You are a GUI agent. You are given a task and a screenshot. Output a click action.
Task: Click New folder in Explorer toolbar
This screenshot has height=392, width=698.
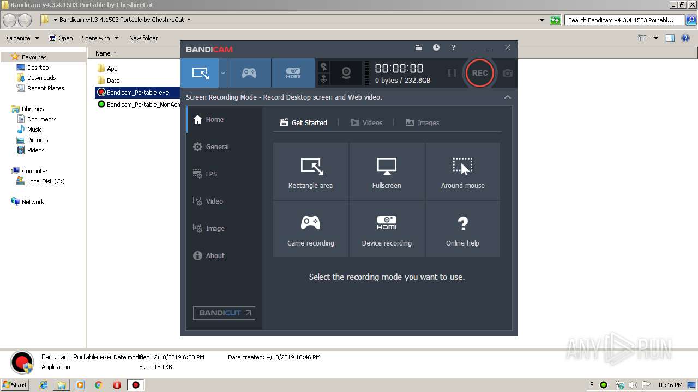(143, 38)
